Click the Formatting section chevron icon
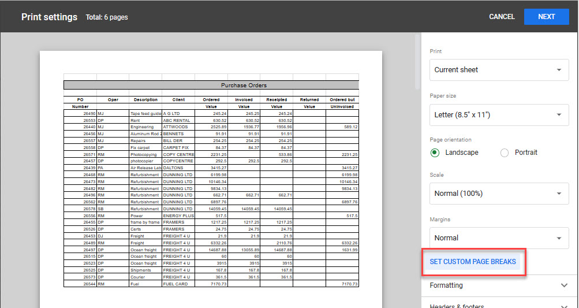The image size is (579, 308). (x=564, y=285)
